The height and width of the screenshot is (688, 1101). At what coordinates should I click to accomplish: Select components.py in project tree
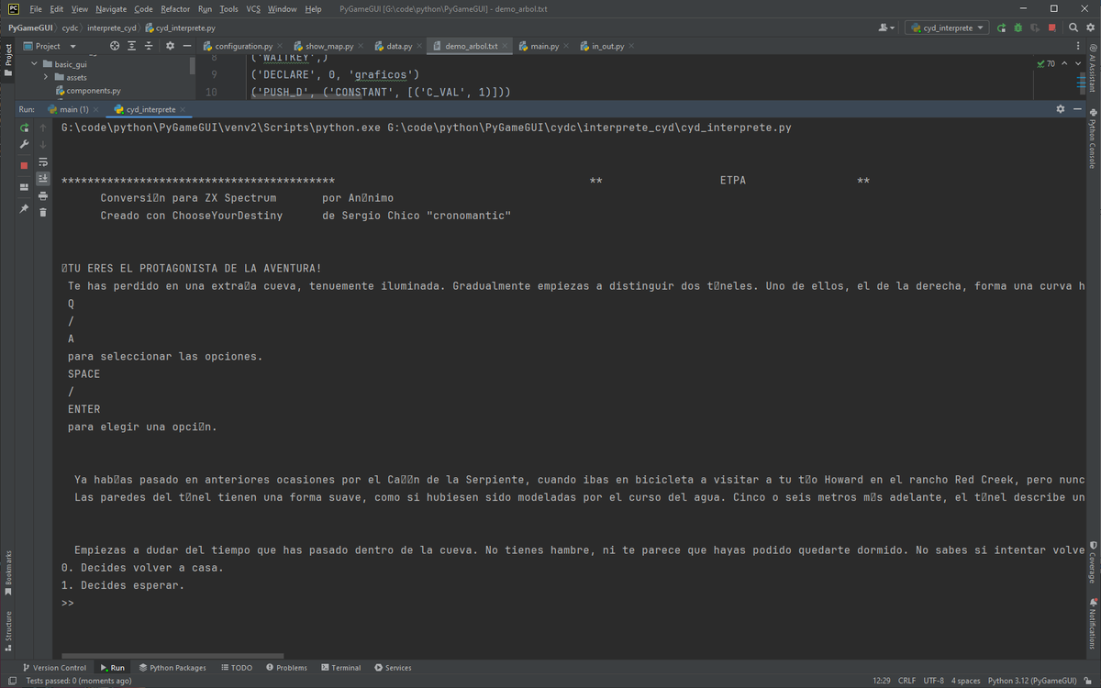[86, 91]
